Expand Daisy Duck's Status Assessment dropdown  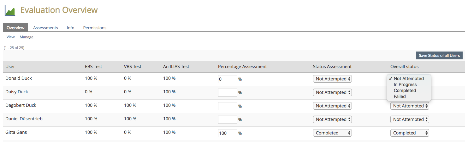[x=332, y=92]
